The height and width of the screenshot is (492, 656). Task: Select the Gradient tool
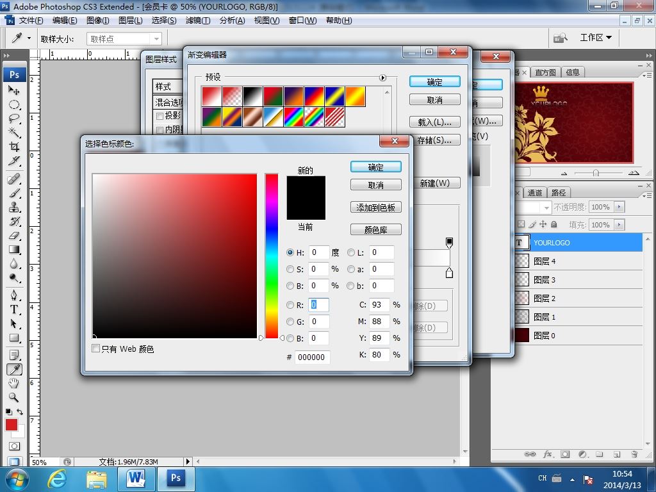pyautogui.click(x=14, y=250)
